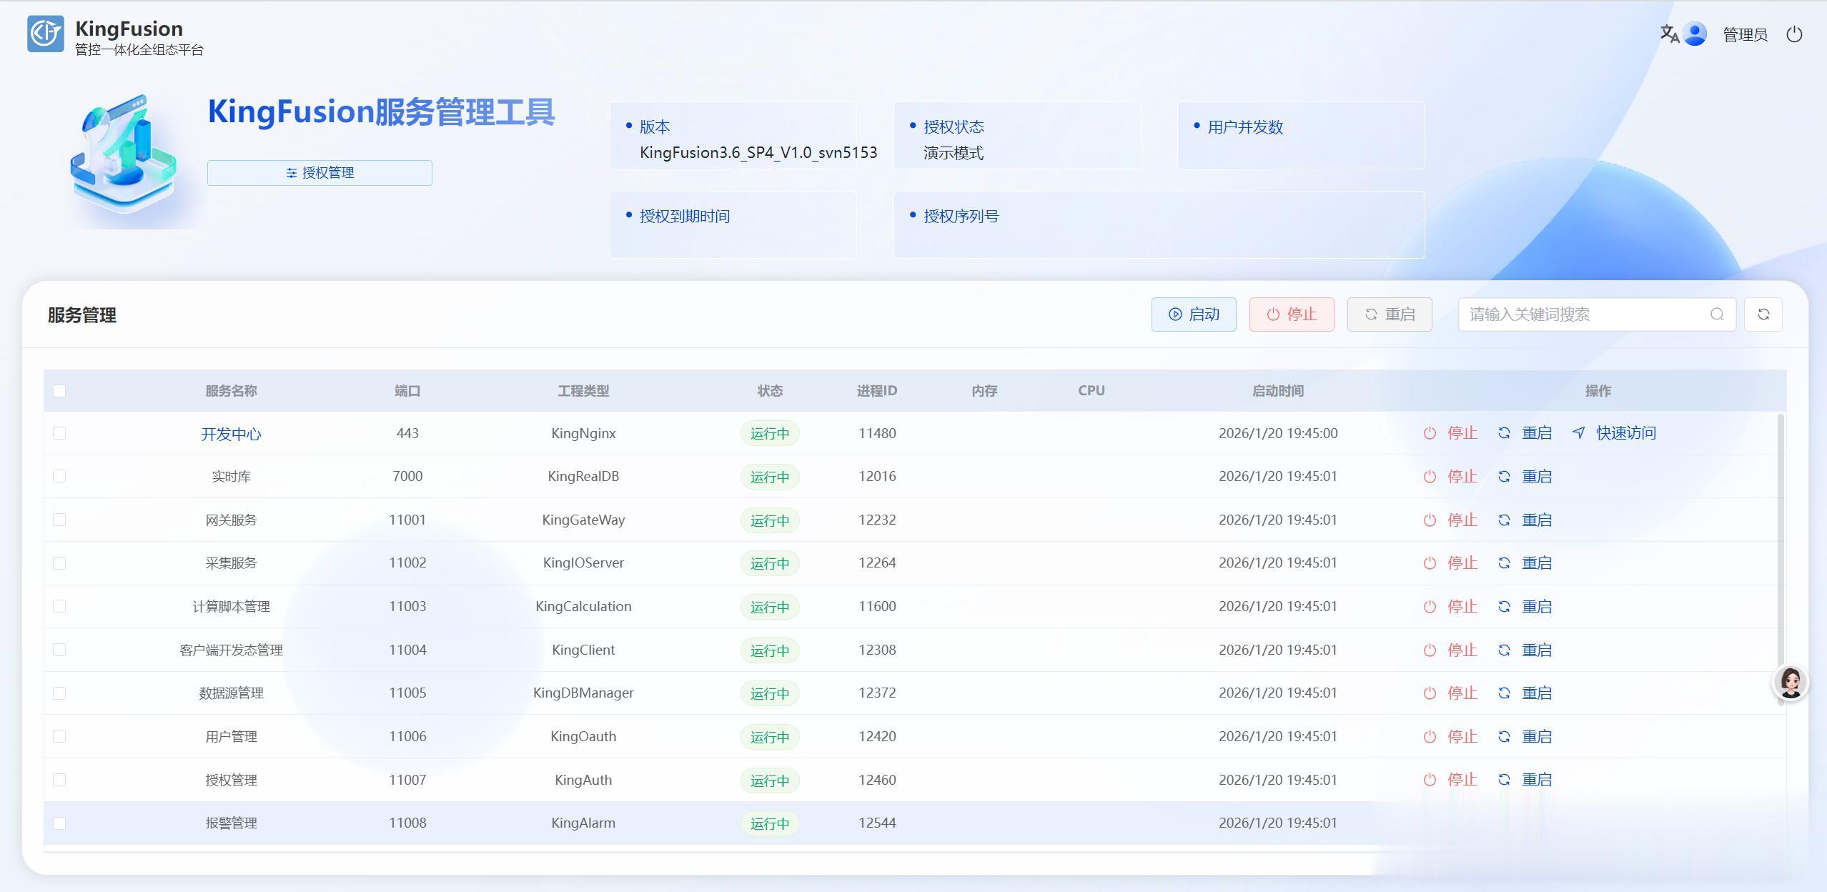Click the search magnifier icon
Screen dimensions: 1827x892
(1717, 314)
